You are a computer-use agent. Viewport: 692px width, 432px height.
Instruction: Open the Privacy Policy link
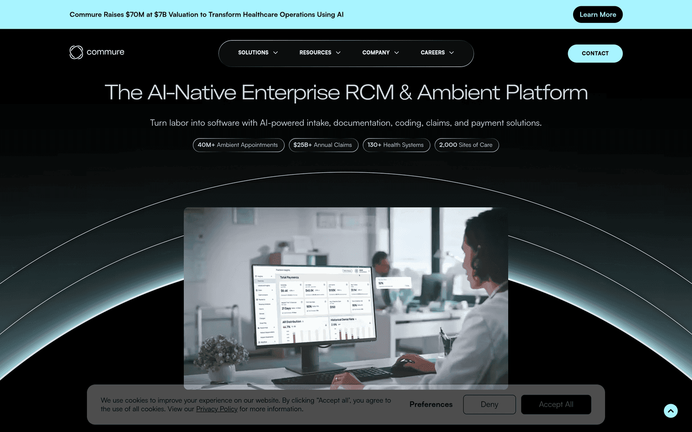217,409
